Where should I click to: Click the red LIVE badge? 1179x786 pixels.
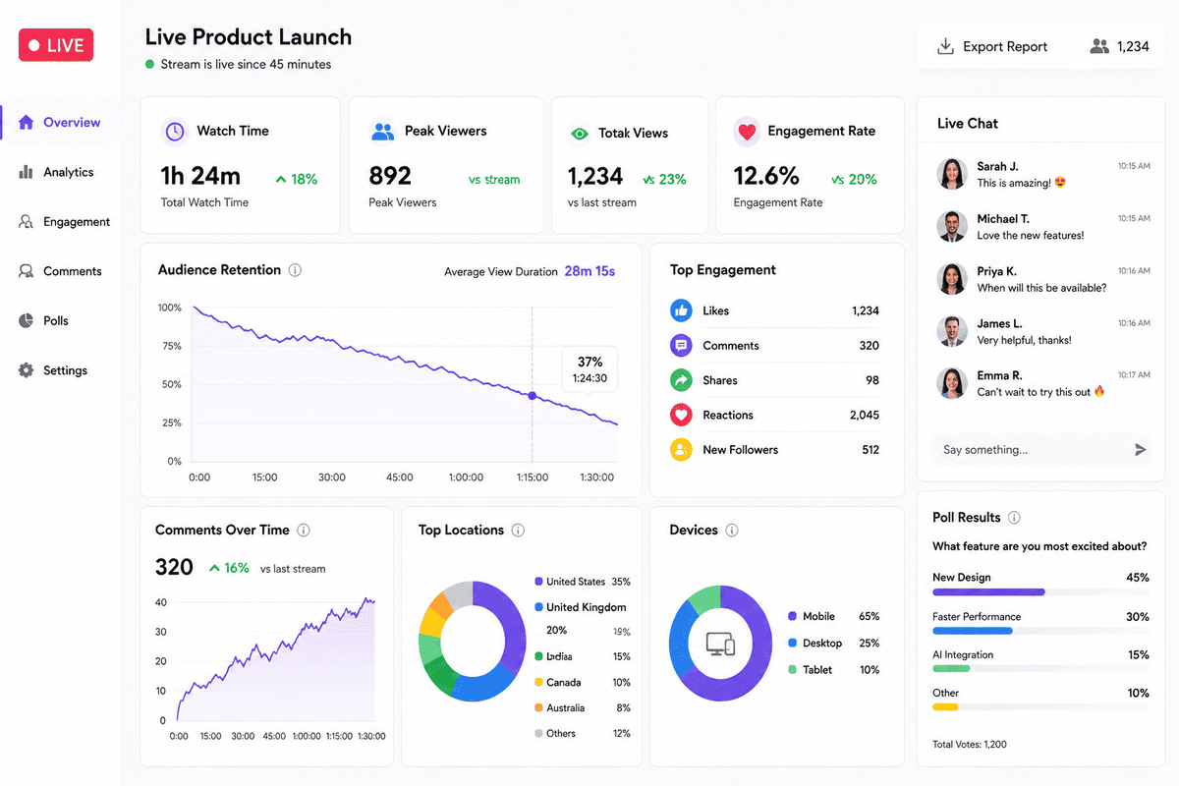coord(56,45)
